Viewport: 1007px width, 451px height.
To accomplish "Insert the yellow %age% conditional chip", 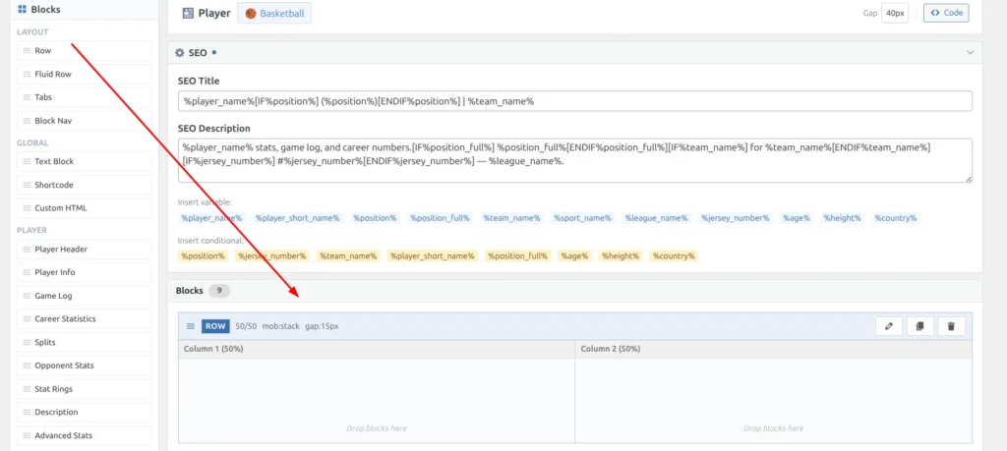I will [574, 256].
